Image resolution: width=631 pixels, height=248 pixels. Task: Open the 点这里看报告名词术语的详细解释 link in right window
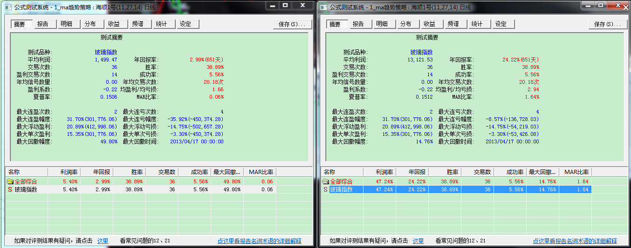point(575,241)
